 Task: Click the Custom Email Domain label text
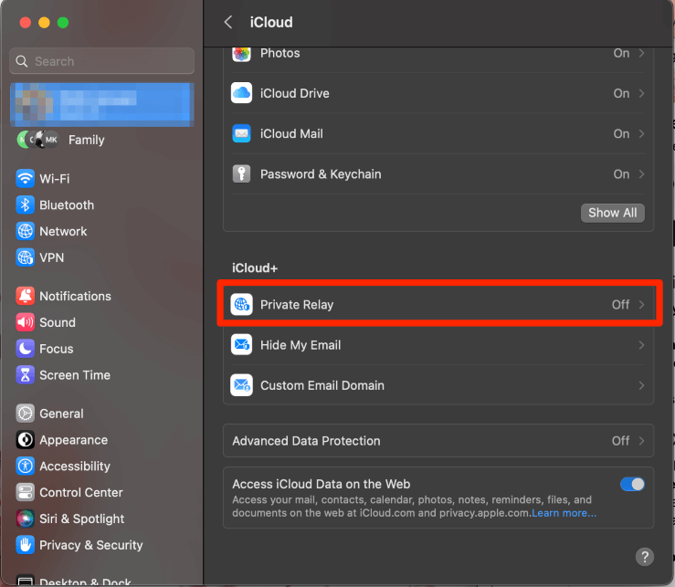322,385
